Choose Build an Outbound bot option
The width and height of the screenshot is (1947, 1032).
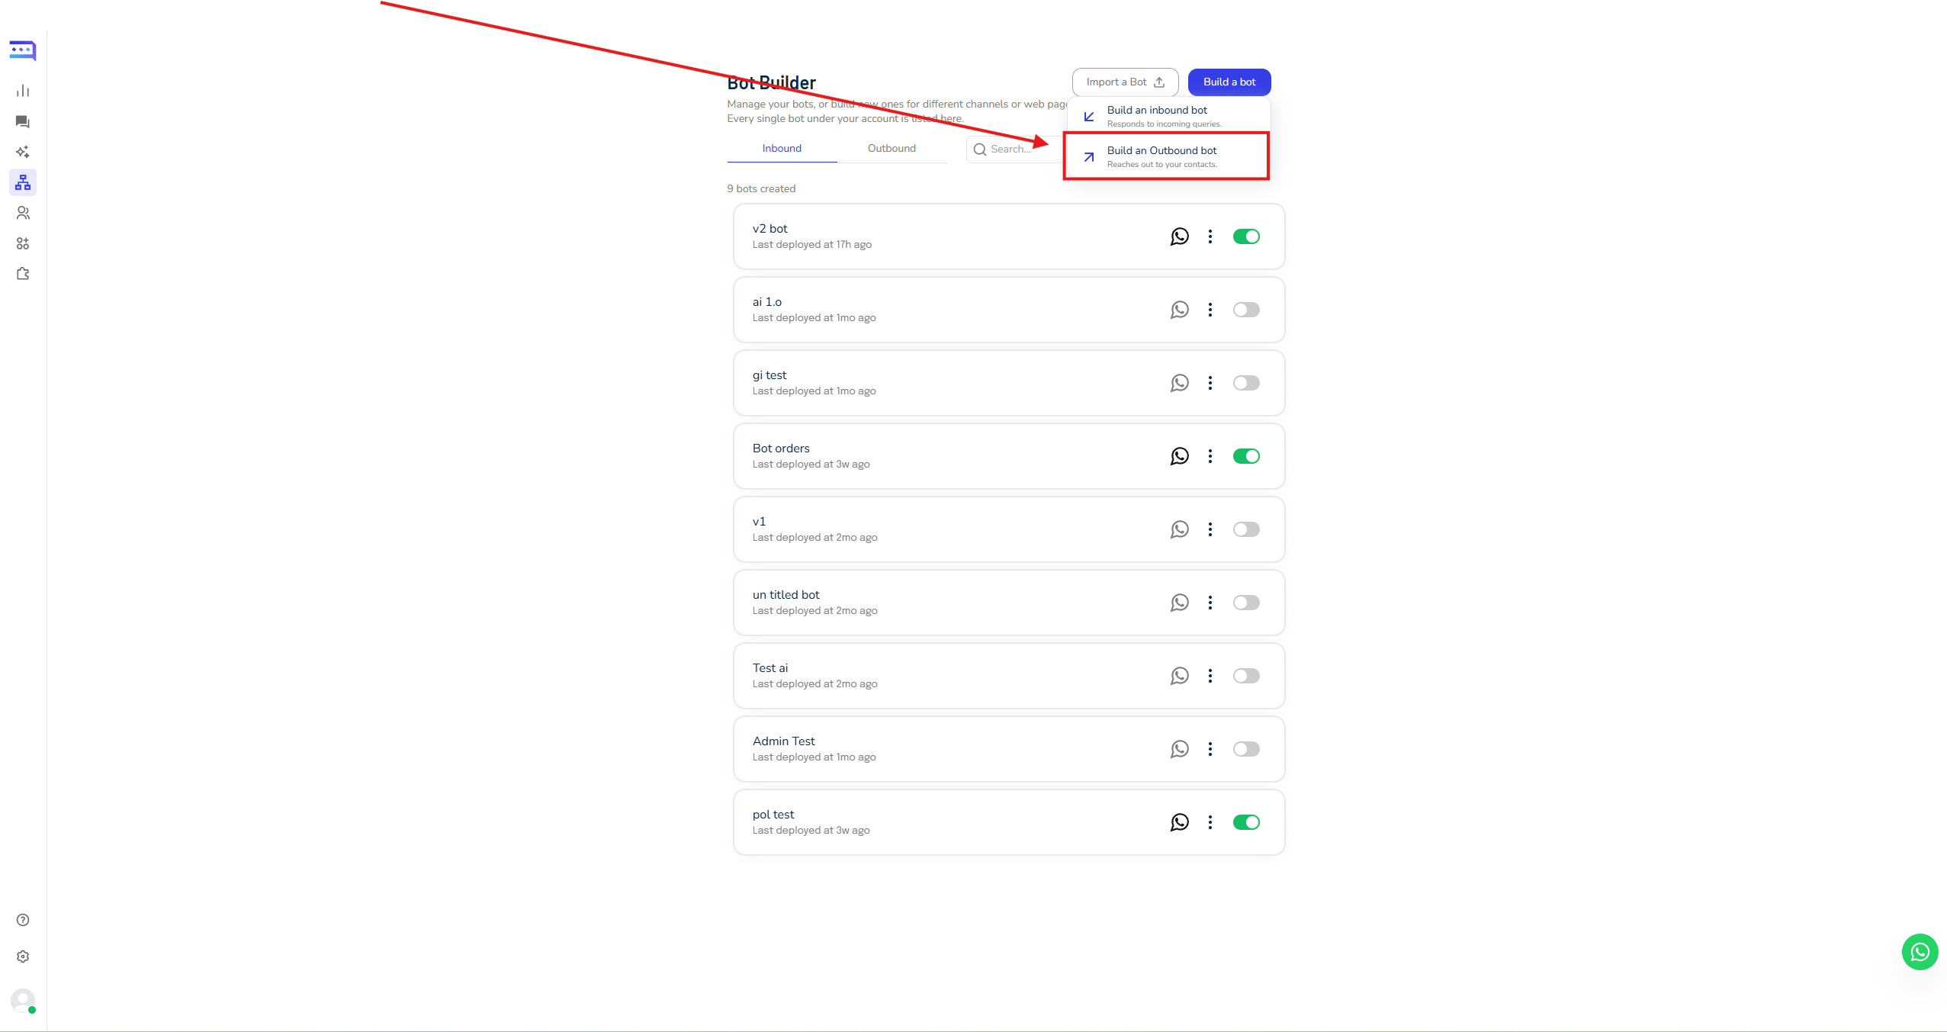click(x=1167, y=156)
